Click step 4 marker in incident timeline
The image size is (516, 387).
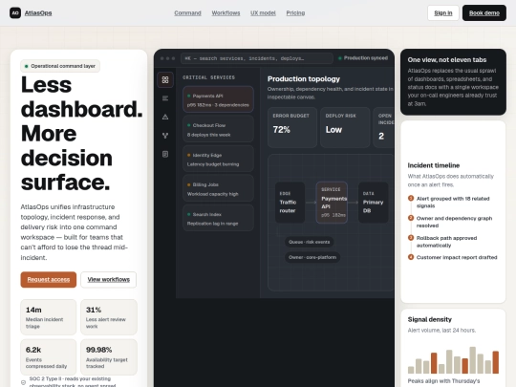[411, 257]
